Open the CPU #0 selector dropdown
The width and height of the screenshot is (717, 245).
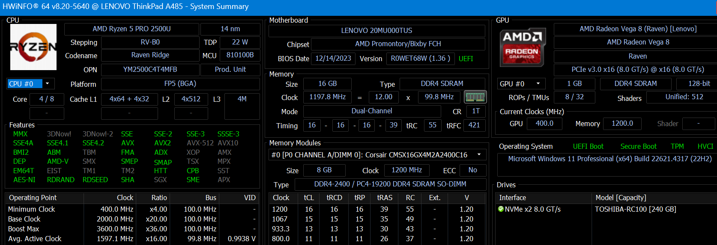click(x=47, y=84)
